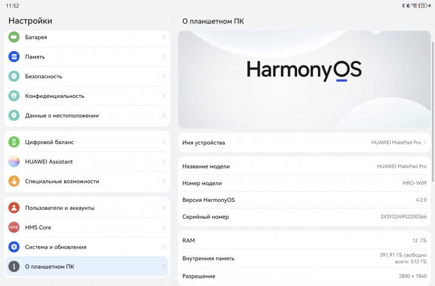Tap the Название модели row

tap(304, 166)
